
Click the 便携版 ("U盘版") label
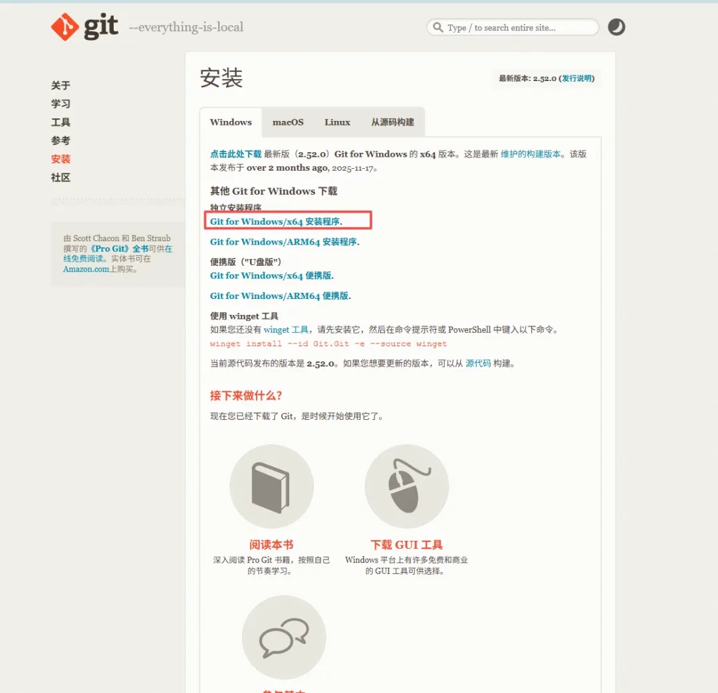pos(245,262)
